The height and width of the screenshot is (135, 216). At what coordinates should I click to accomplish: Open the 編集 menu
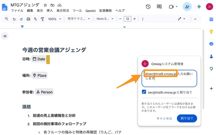[x=30, y=10]
